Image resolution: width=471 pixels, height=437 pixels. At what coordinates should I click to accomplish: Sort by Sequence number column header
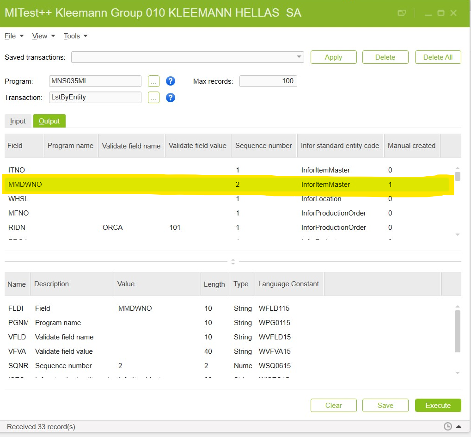[264, 146]
